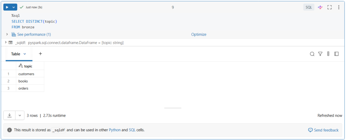The height and width of the screenshot is (140, 346).
Task: Toggle the results side panel icon
Action: click(336, 54)
